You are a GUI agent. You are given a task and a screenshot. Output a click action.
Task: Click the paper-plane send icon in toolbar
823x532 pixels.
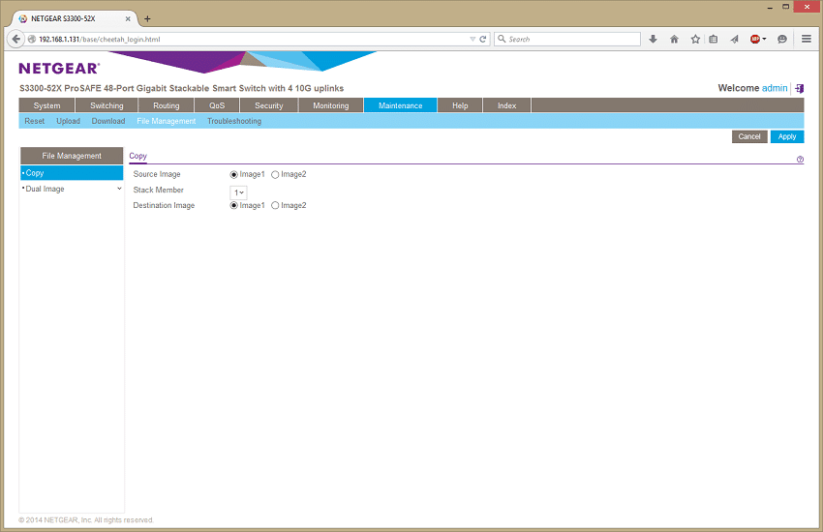734,39
